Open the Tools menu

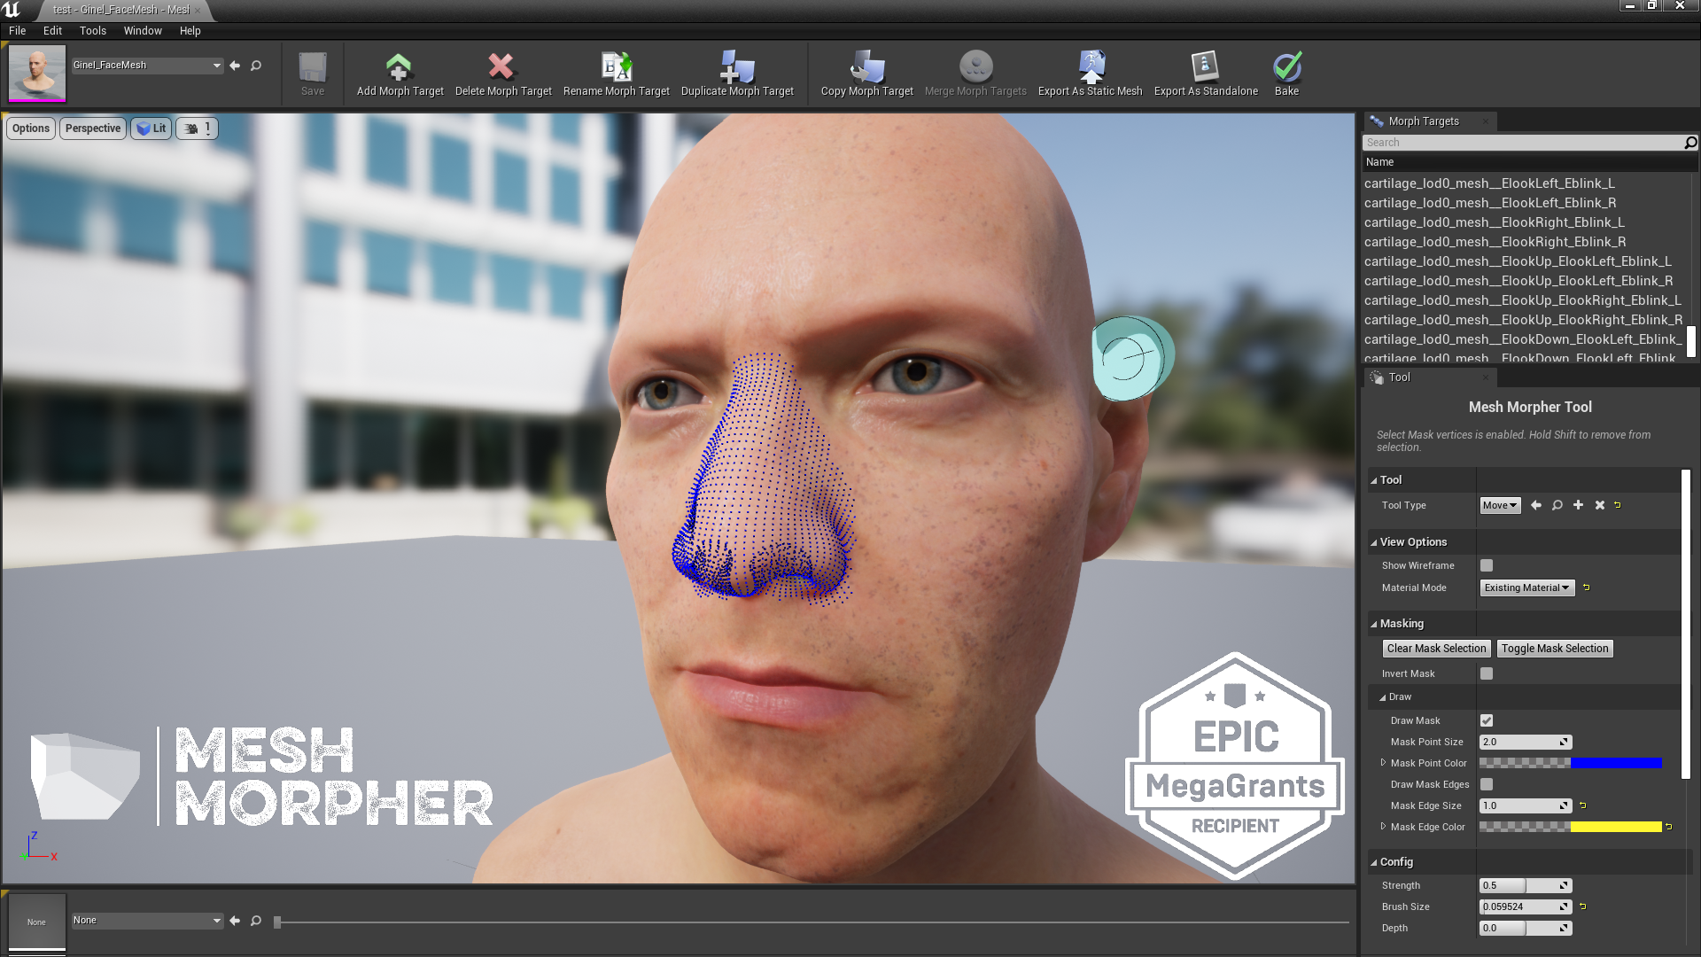point(92,30)
